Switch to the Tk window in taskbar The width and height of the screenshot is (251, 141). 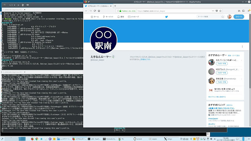click(x=121, y=139)
